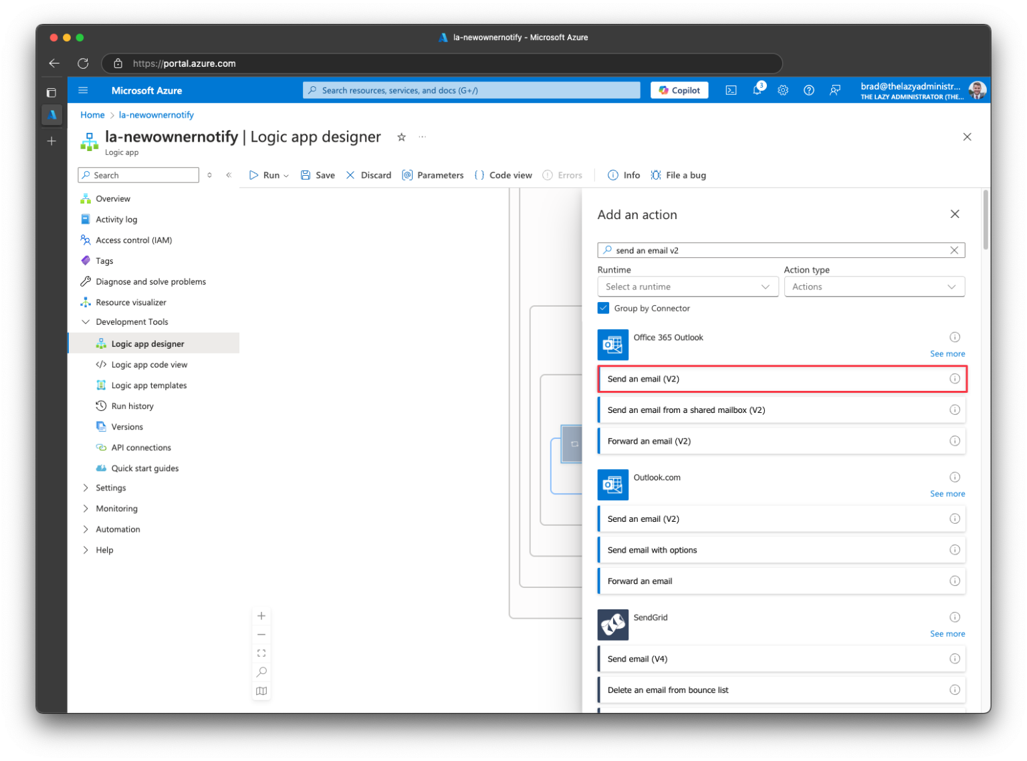This screenshot has width=1027, height=761.
Task: Open File a bug
Action: pyautogui.click(x=678, y=175)
